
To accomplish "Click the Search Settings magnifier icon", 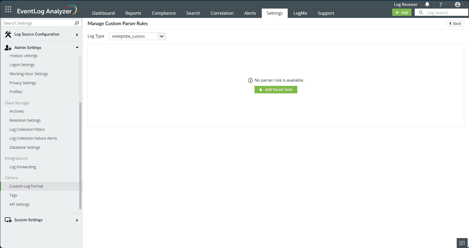I will (x=77, y=23).
